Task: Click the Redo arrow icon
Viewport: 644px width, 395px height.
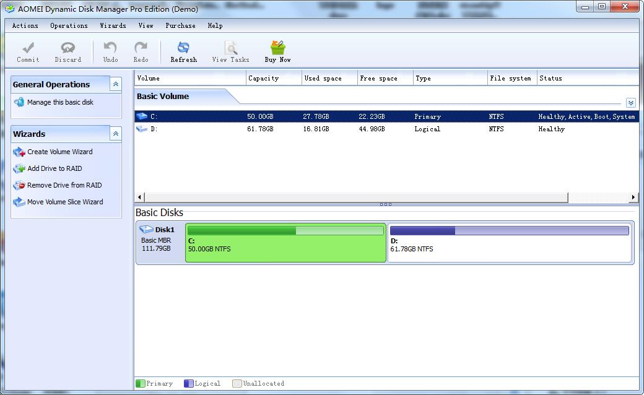Action: pyautogui.click(x=141, y=48)
